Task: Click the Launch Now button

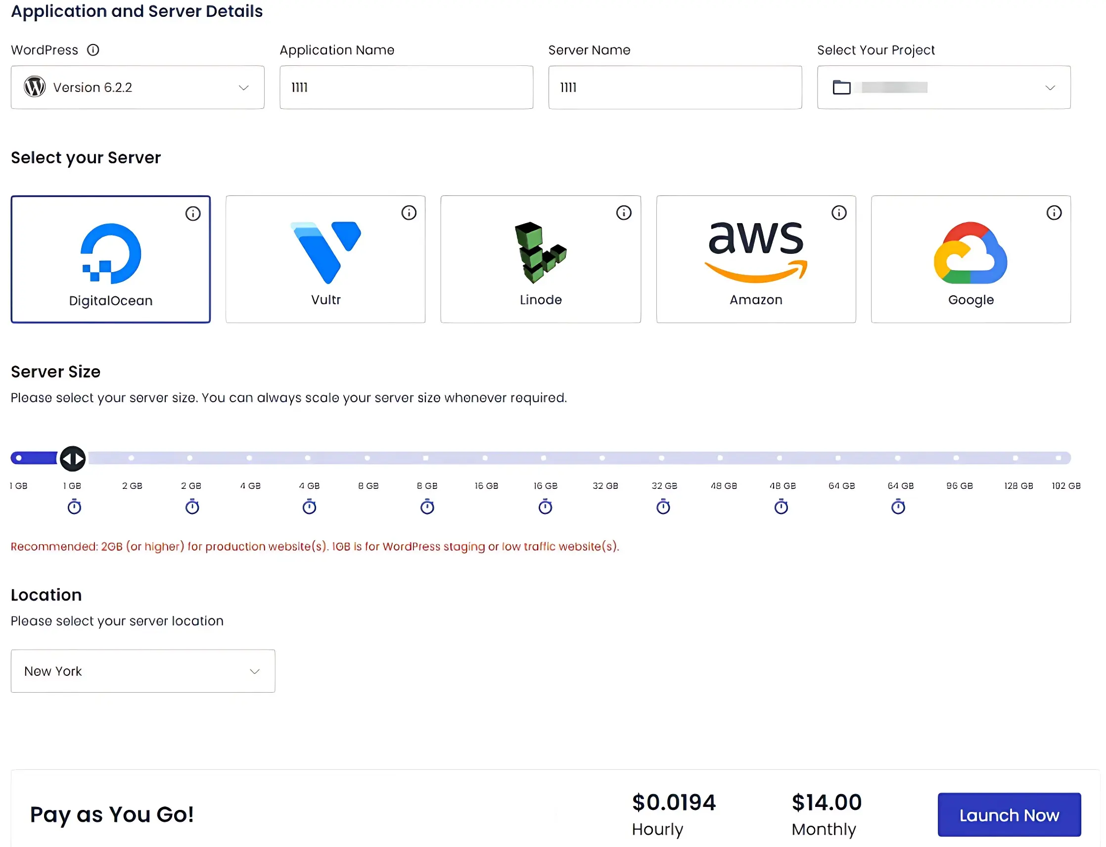Action: [x=1009, y=815]
